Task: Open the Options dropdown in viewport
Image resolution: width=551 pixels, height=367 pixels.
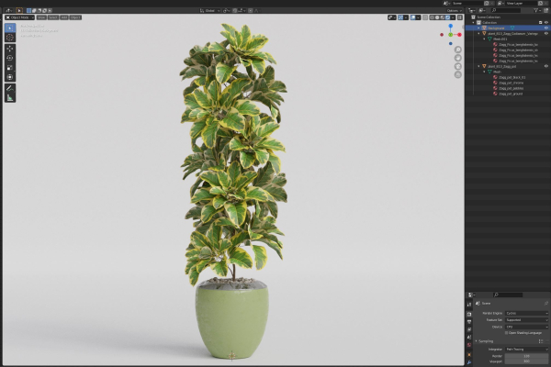Action: (454, 10)
